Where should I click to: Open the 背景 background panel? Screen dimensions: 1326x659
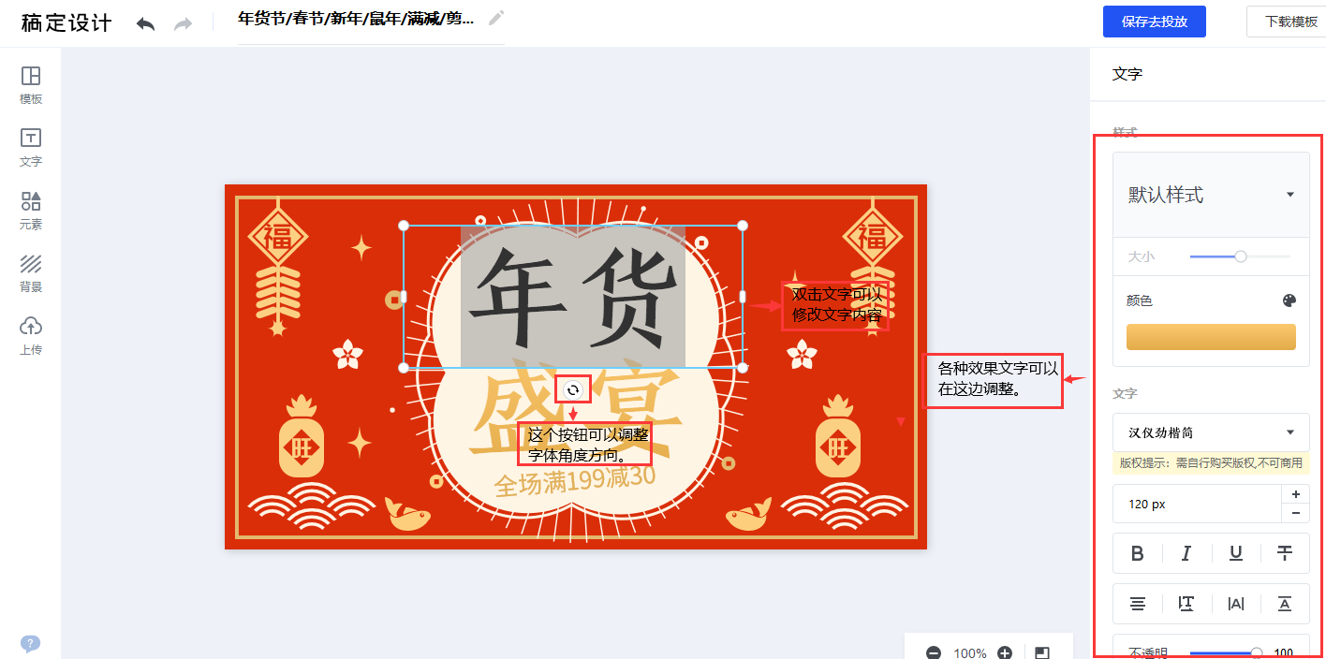pos(31,272)
